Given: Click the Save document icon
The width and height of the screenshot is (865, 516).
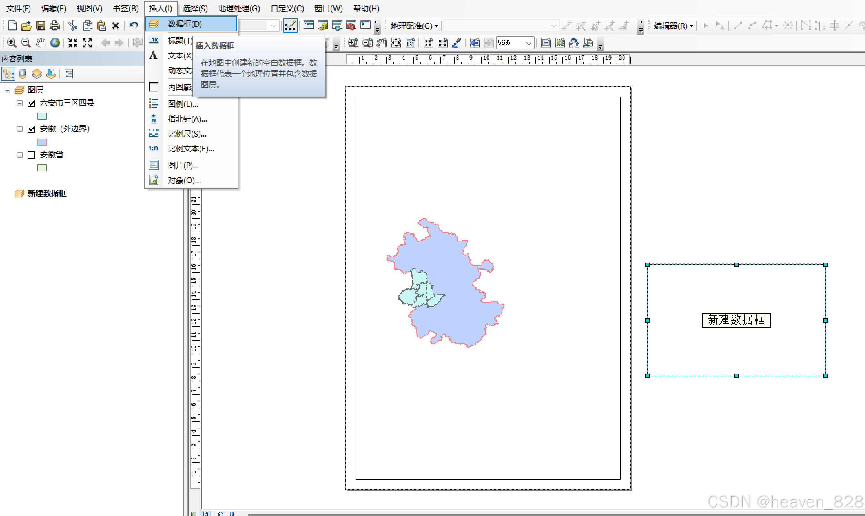Looking at the screenshot, I should click(x=41, y=26).
